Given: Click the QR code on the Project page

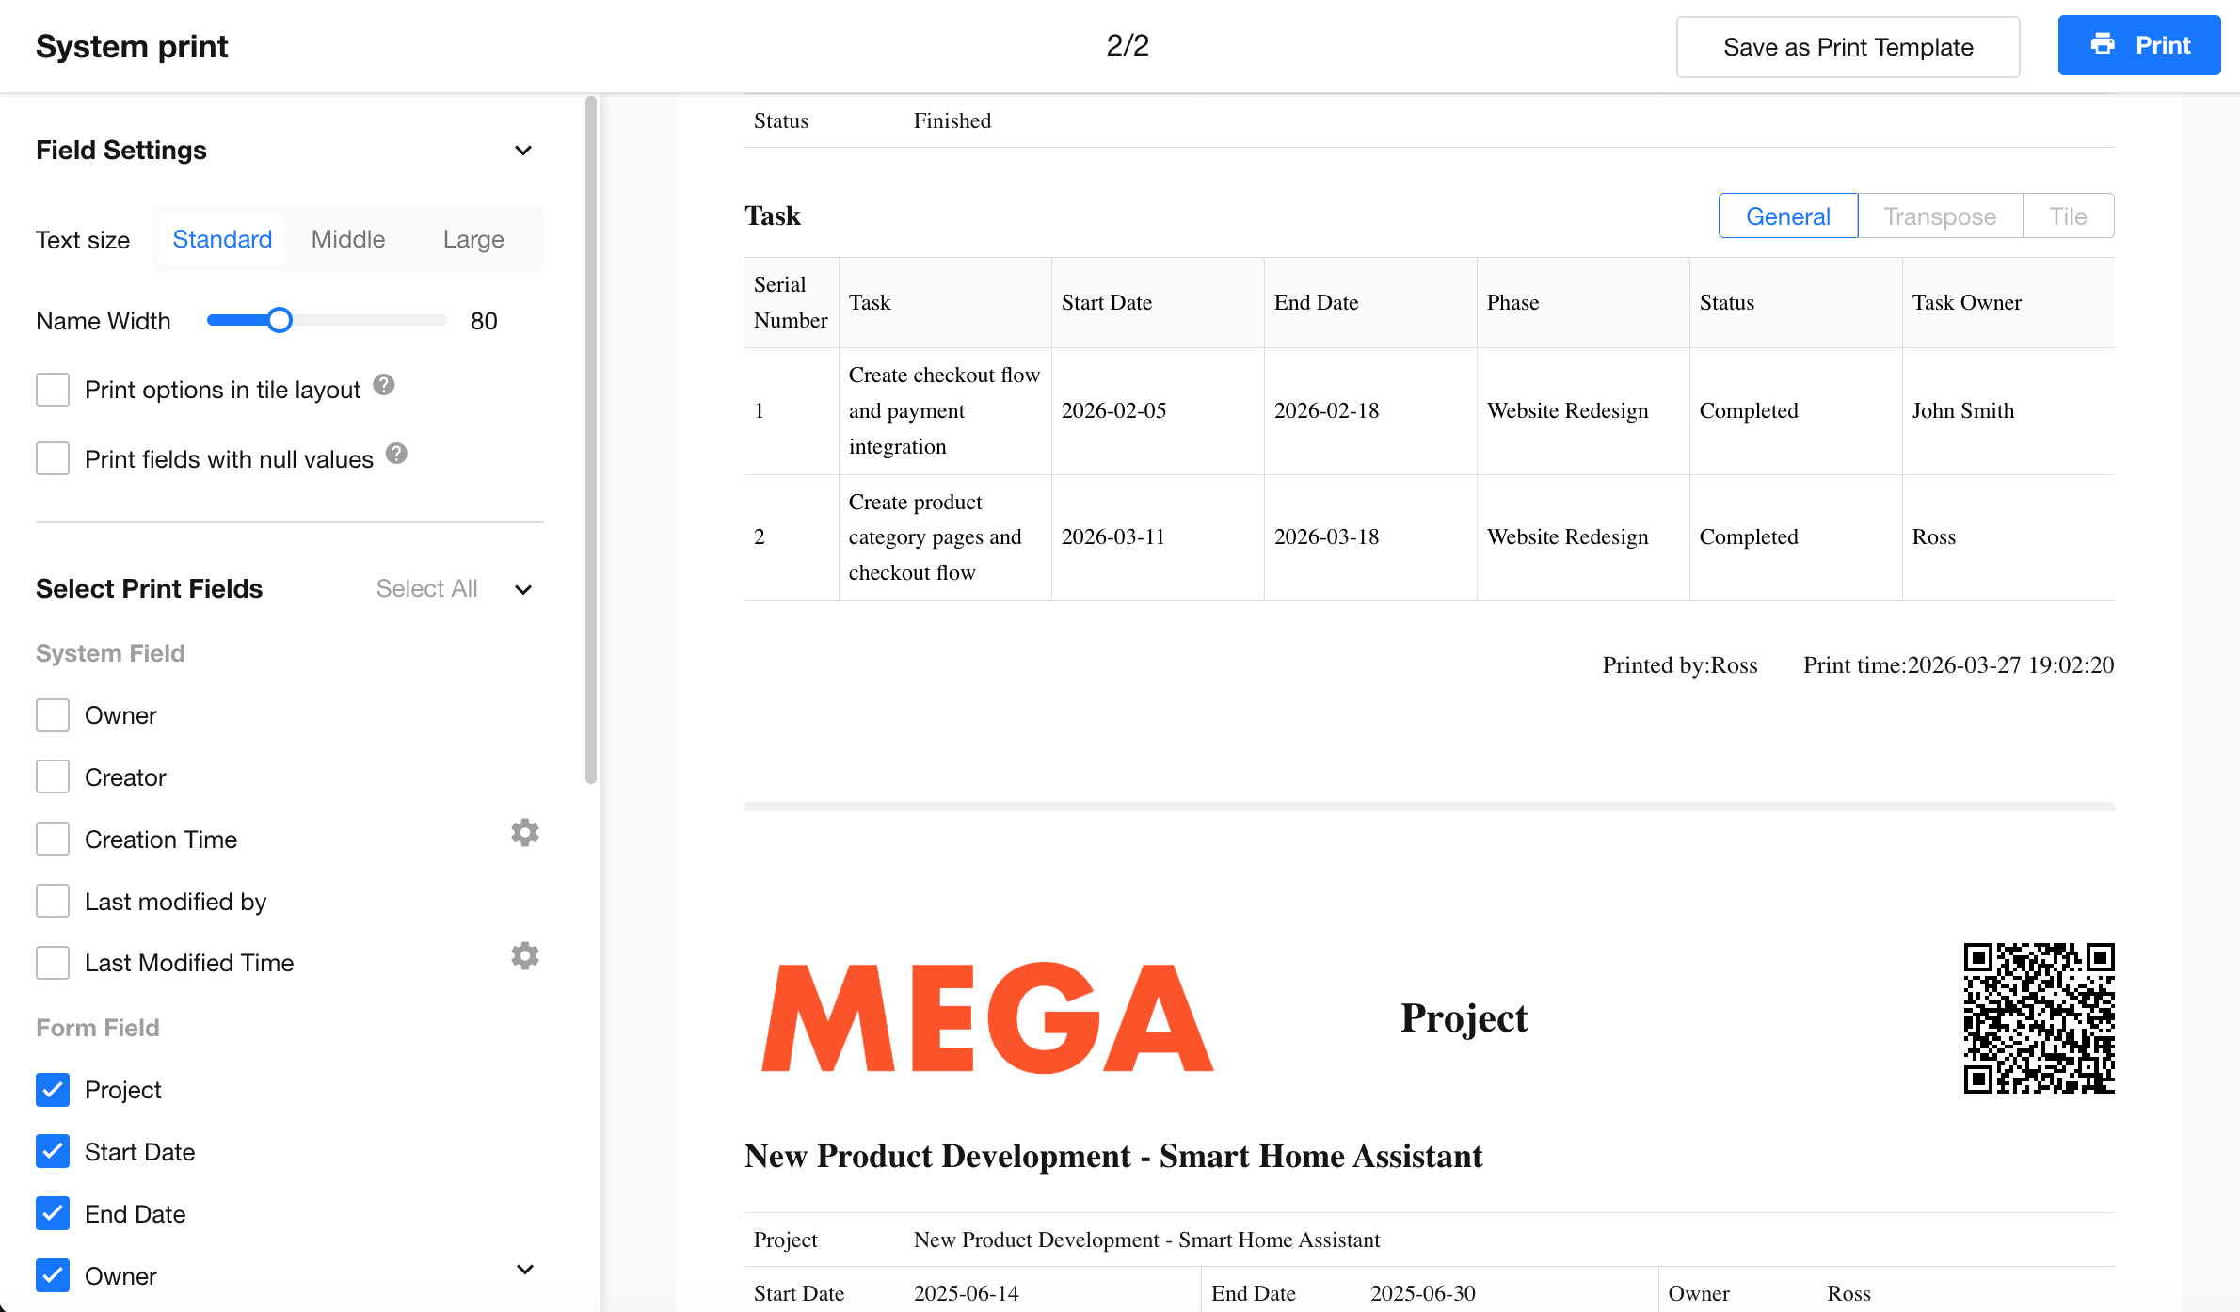Looking at the screenshot, I should point(2039,1018).
